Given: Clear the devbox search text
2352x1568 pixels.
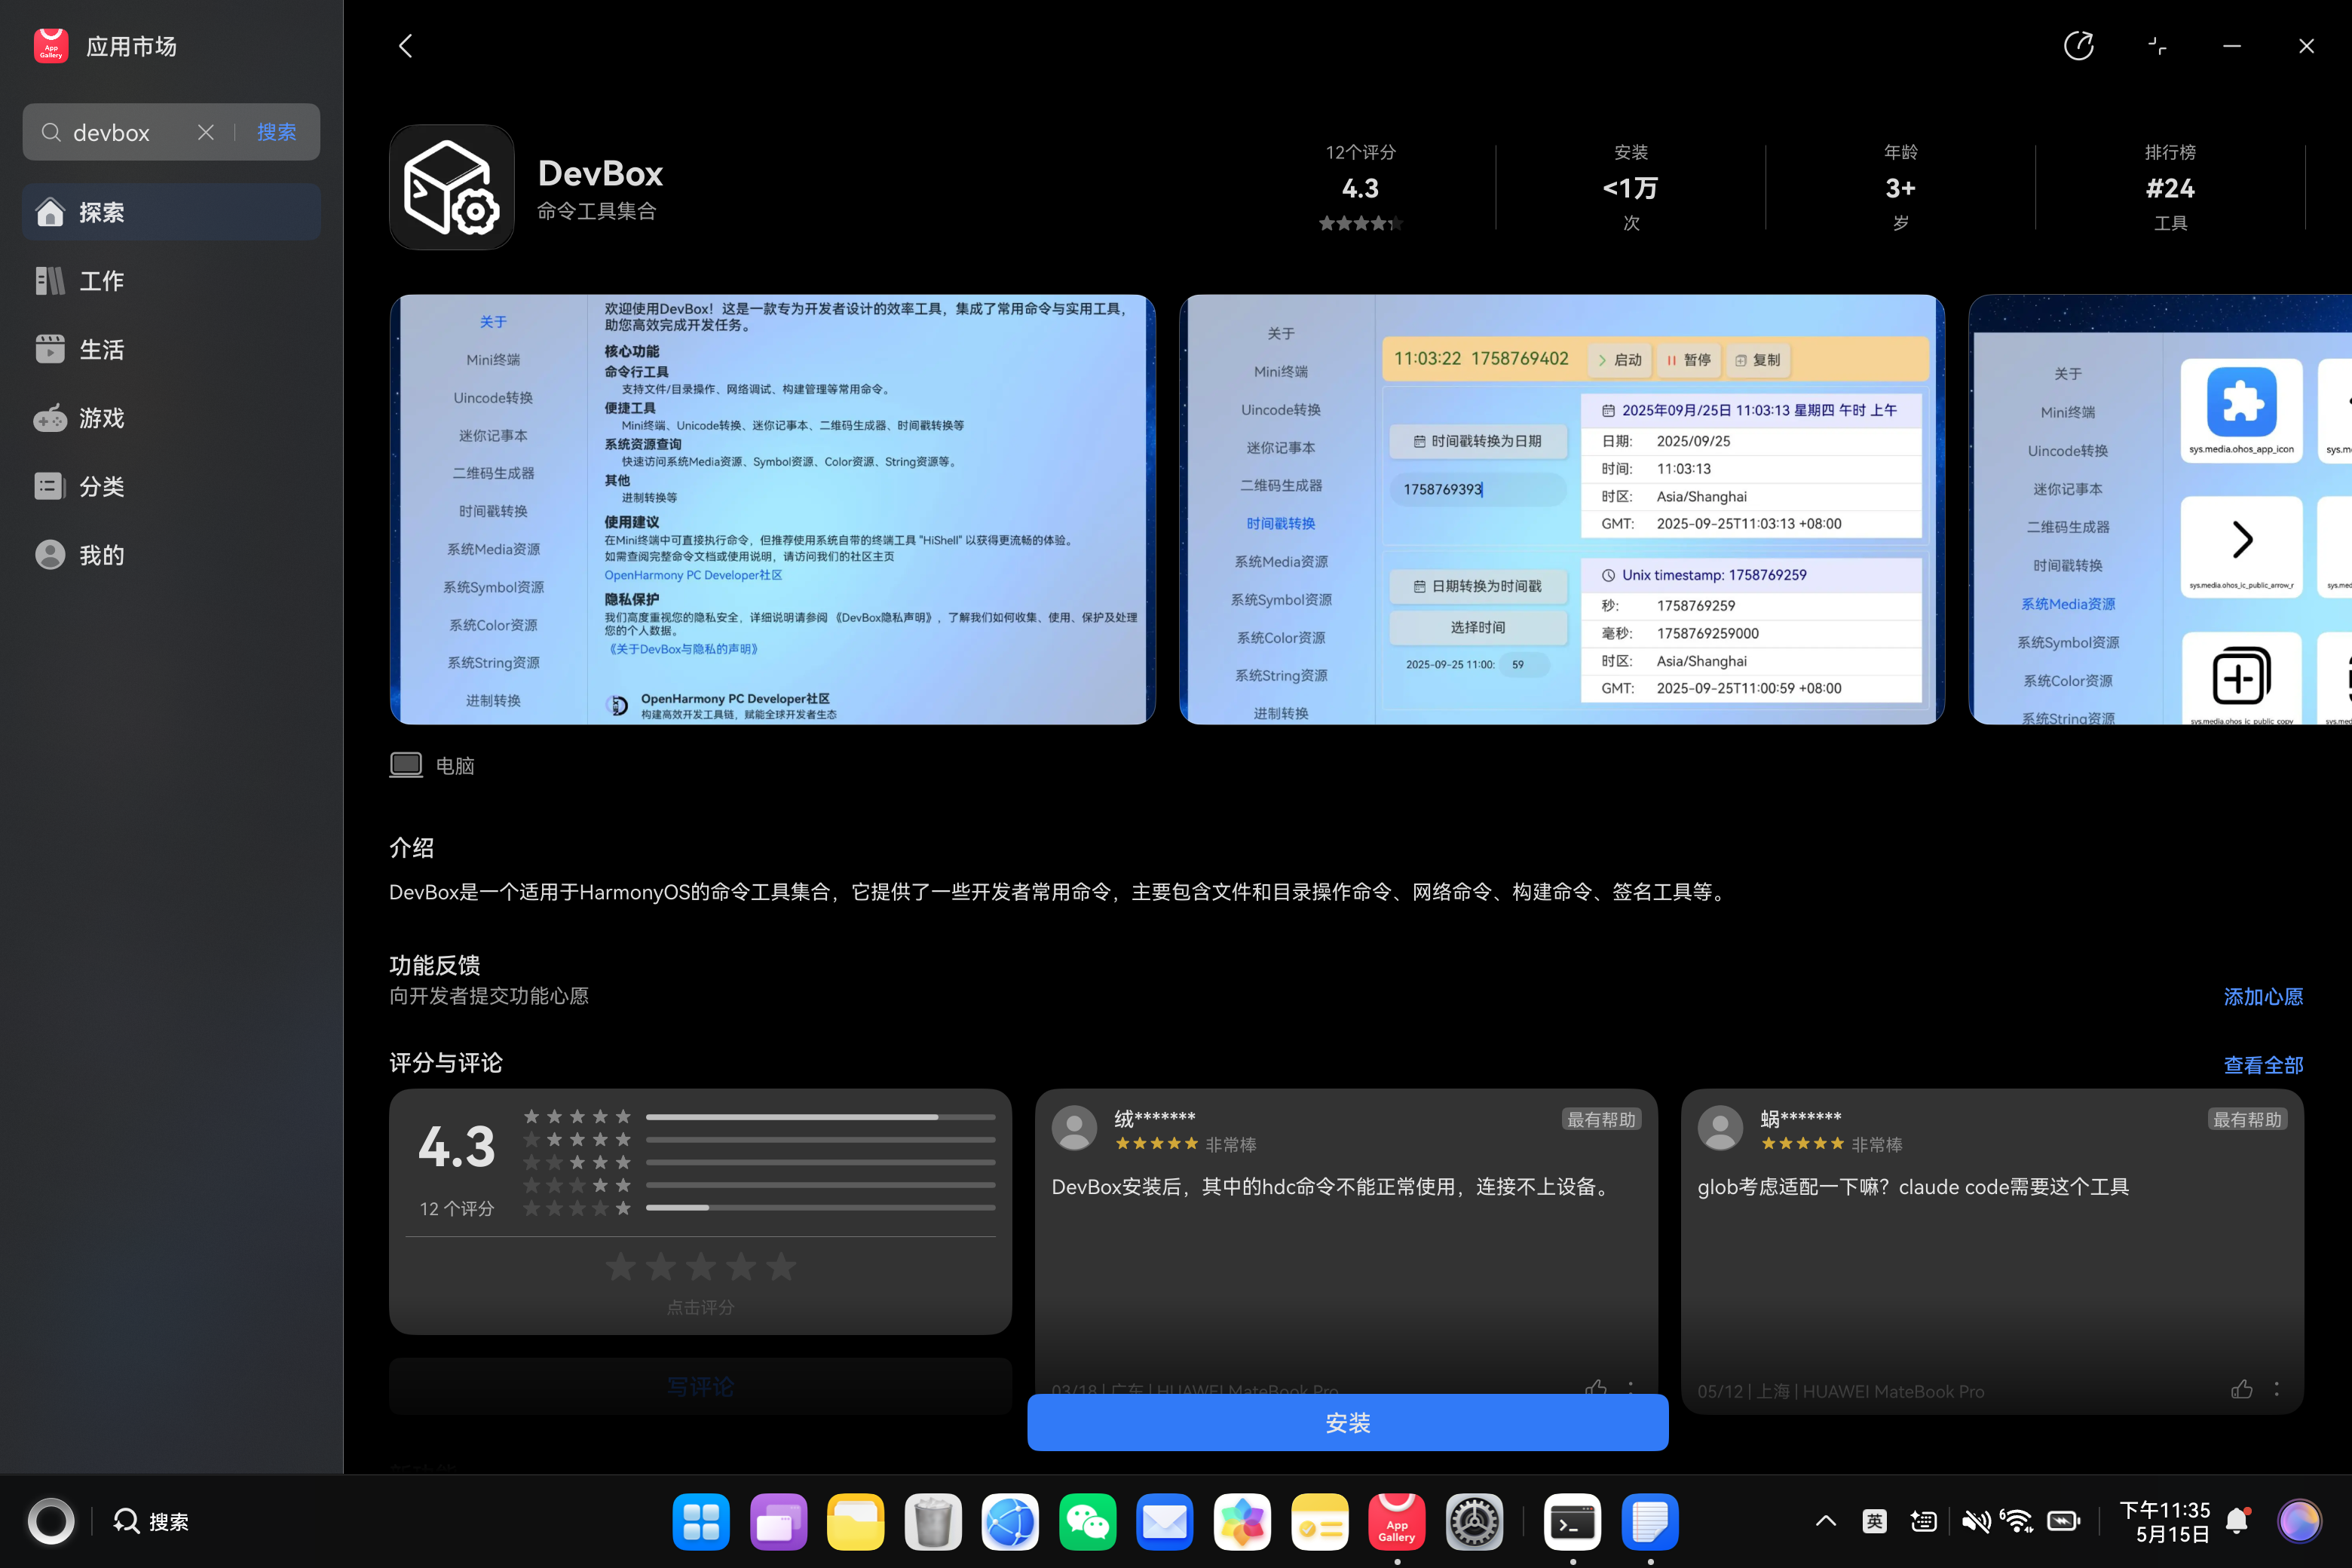Looking at the screenshot, I should point(206,132).
